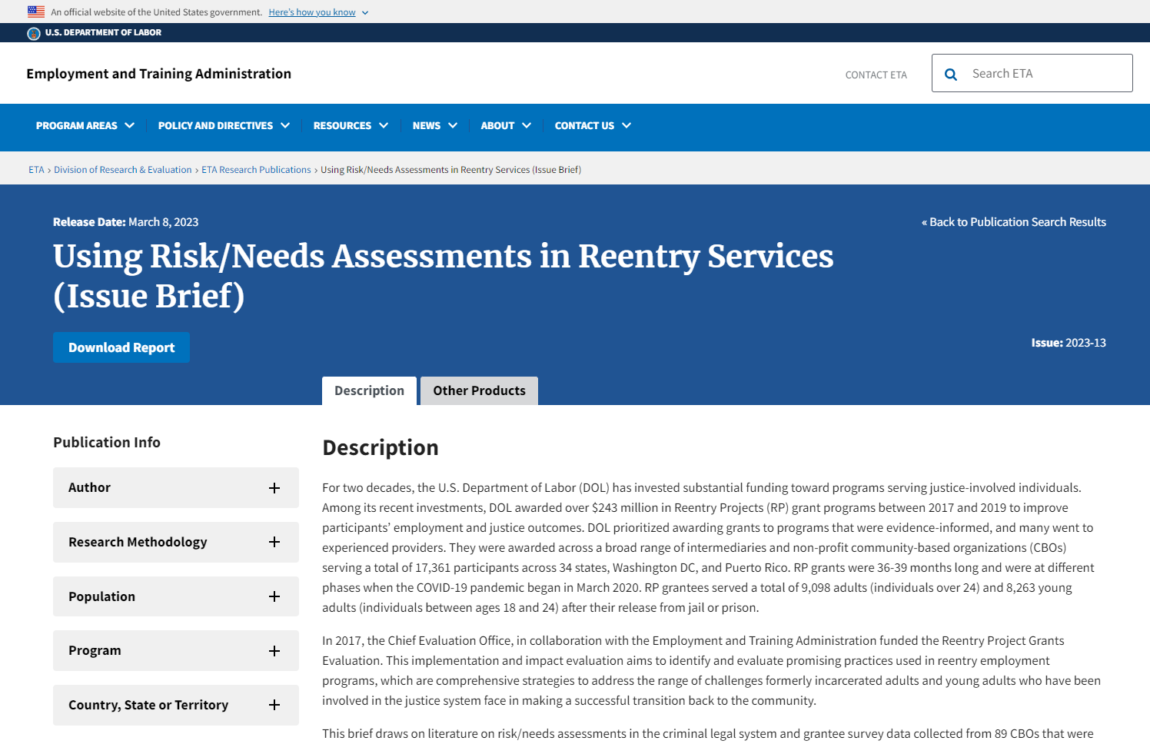The image size is (1150, 744).
Task: Expand the 'Here's how you know' disclosure
Action: pyautogui.click(x=317, y=12)
